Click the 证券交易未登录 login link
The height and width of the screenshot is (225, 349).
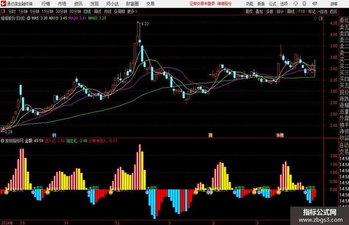coord(202,4)
